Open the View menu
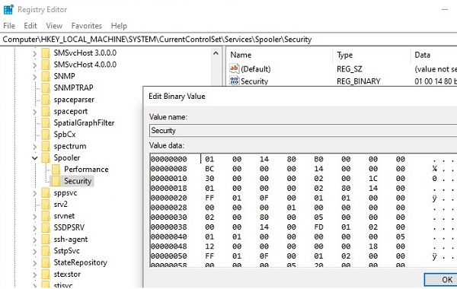Screen dimensions: 457x289 54,26
